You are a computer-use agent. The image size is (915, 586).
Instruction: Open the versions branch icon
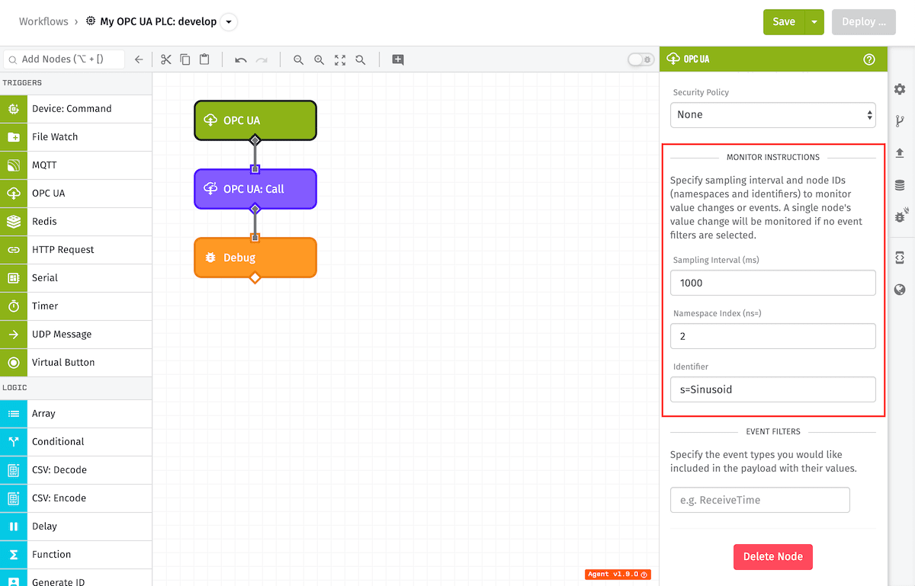click(900, 121)
